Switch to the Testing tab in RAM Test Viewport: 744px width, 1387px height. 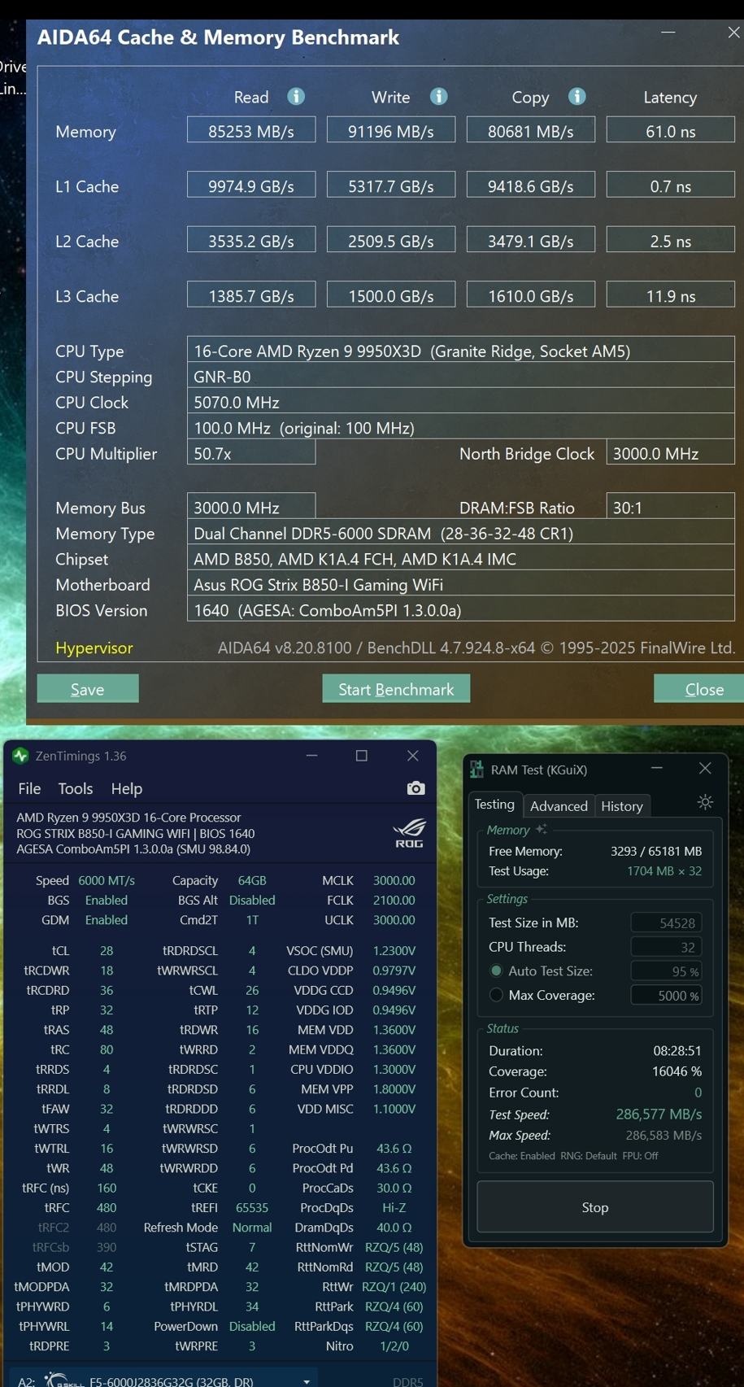click(x=494, y=805)
